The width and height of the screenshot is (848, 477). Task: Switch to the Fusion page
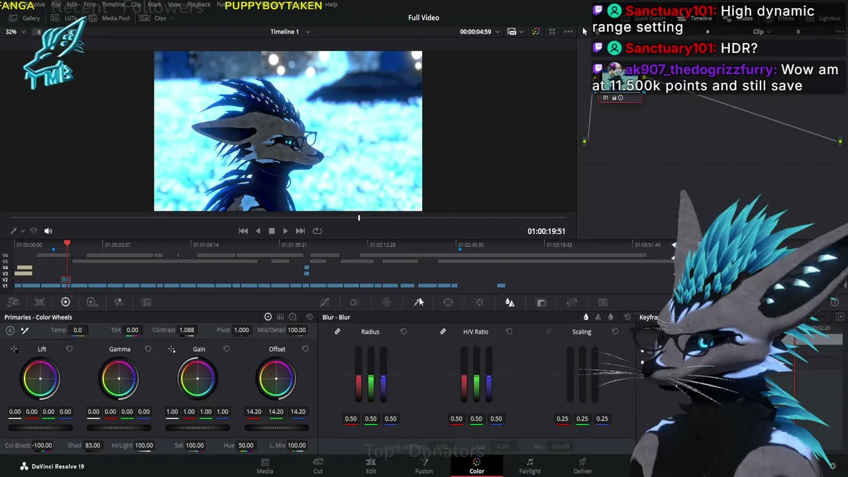pyautogui.click(x=424, y=466)
